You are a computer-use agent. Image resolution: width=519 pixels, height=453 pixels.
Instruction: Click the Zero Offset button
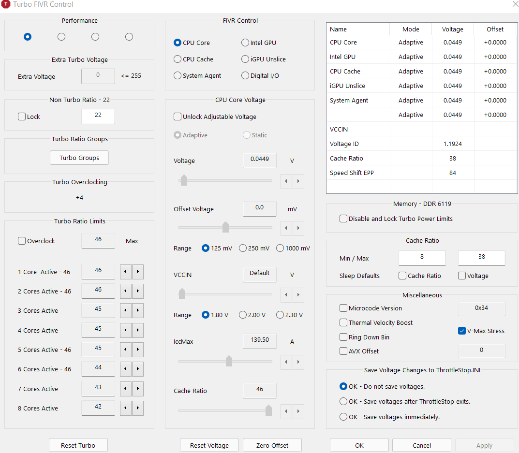tap(272, 445)
